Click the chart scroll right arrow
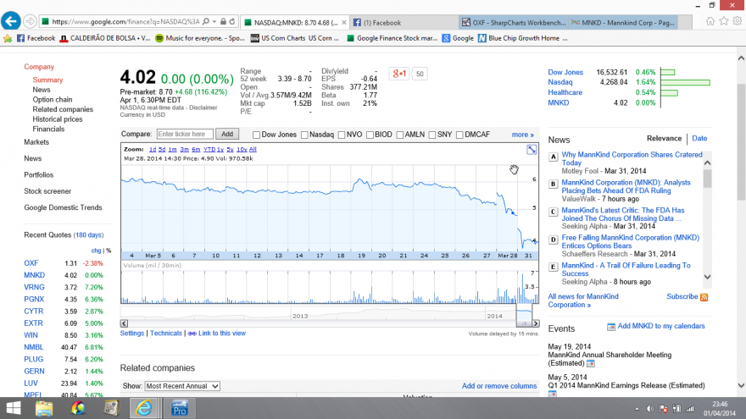This screenshot has height=419, width=746. pyautogui.click(x=536, y=323)
